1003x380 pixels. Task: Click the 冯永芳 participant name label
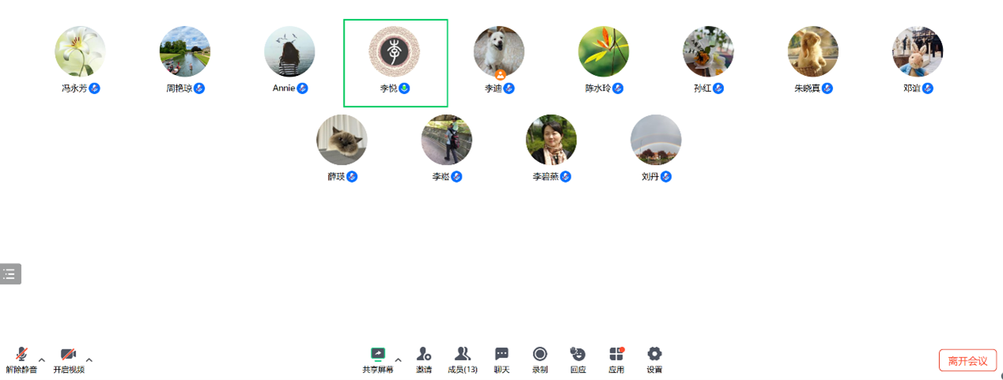coord(74,88)
